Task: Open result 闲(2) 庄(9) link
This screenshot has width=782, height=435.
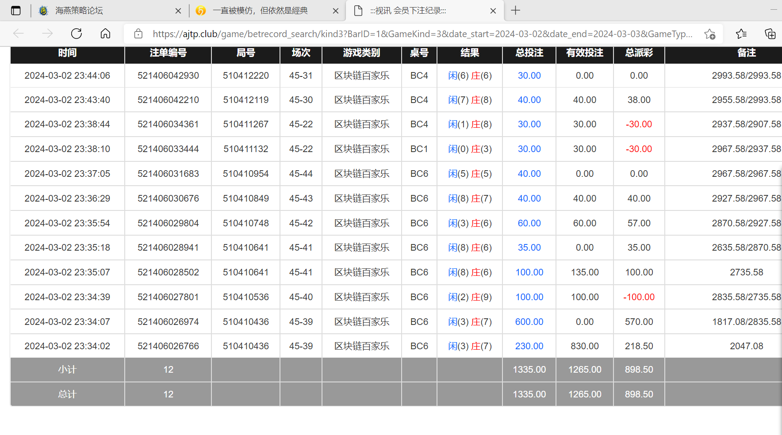Action: click(470, 297)
